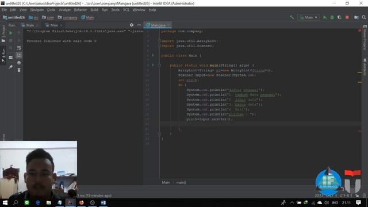
Task: Close the second Main run tab
Action: pyautogui.click(x=62, y=25)
